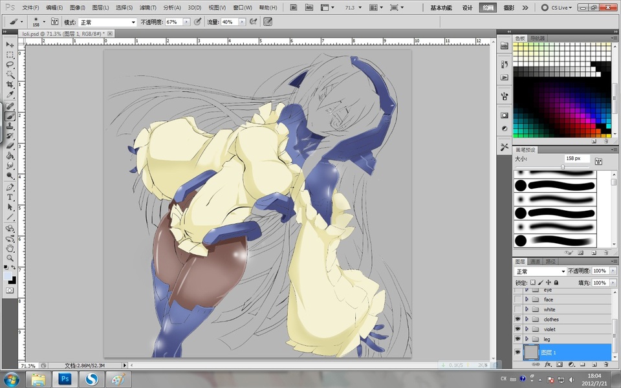
Task: Open the layer blend mode dropdown
Action: pos(541,271)
